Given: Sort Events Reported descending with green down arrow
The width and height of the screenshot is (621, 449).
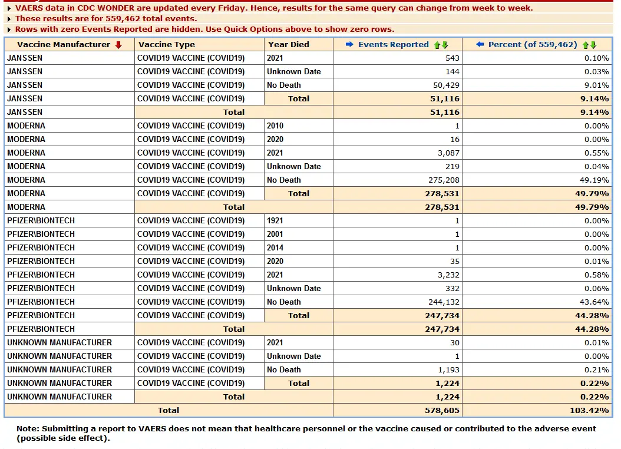Looking at the screenshot, I should 445,45.
